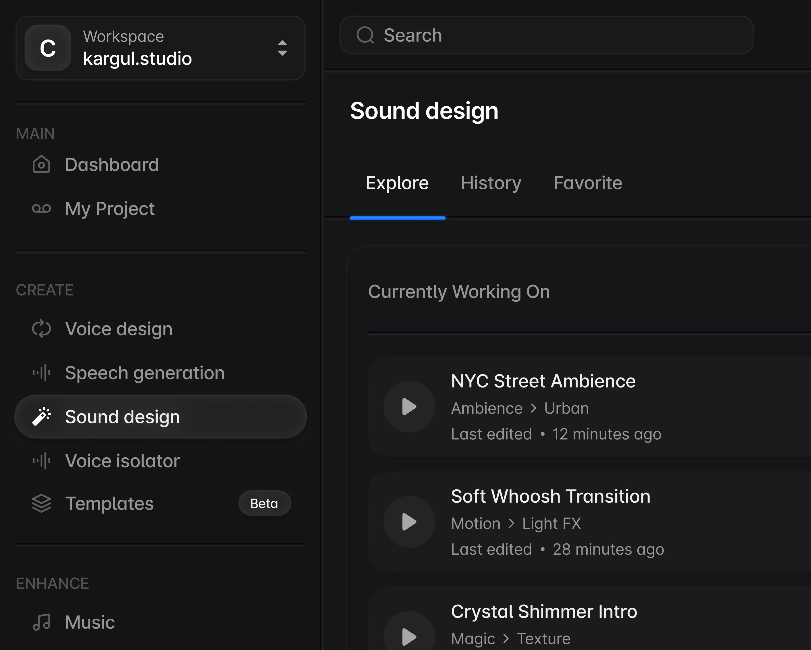811x650 pixels.
Task: Play the Soft Whoosh Transition sound
Action: [x=409, y=522]
